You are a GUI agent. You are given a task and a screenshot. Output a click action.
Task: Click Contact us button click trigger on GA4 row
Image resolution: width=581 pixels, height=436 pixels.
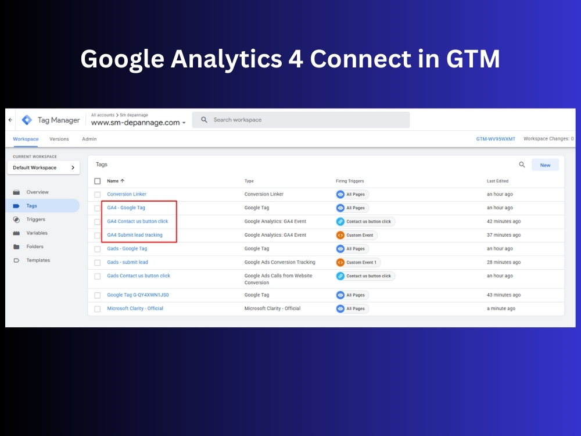pyautogui.click(x=365, y=221)
